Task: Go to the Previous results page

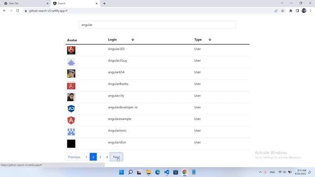Action: (x=74, y=157)
